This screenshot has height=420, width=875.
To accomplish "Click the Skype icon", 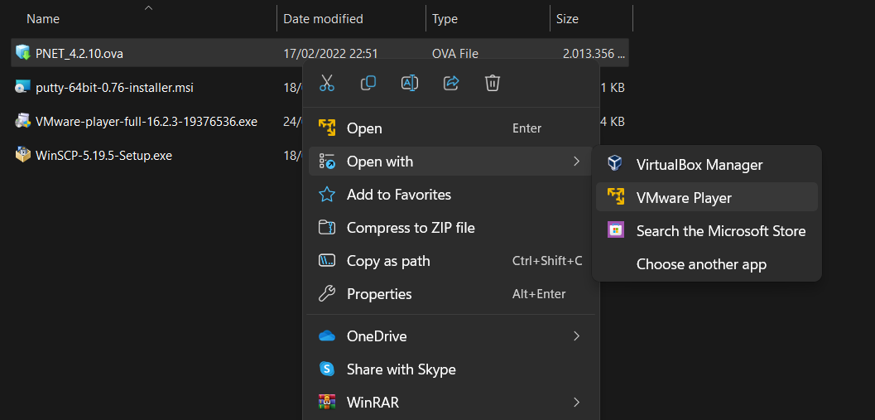I will (x=326, y=369).
